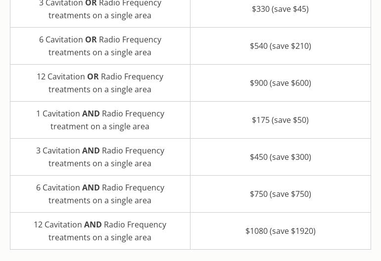Select the $175 (save $50) price cell

tap(280, 120)
